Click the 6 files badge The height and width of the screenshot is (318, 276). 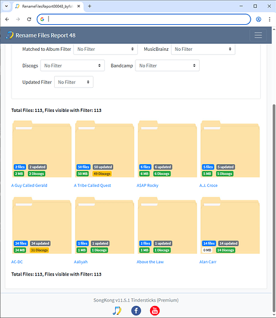click(x=145, y=167)
